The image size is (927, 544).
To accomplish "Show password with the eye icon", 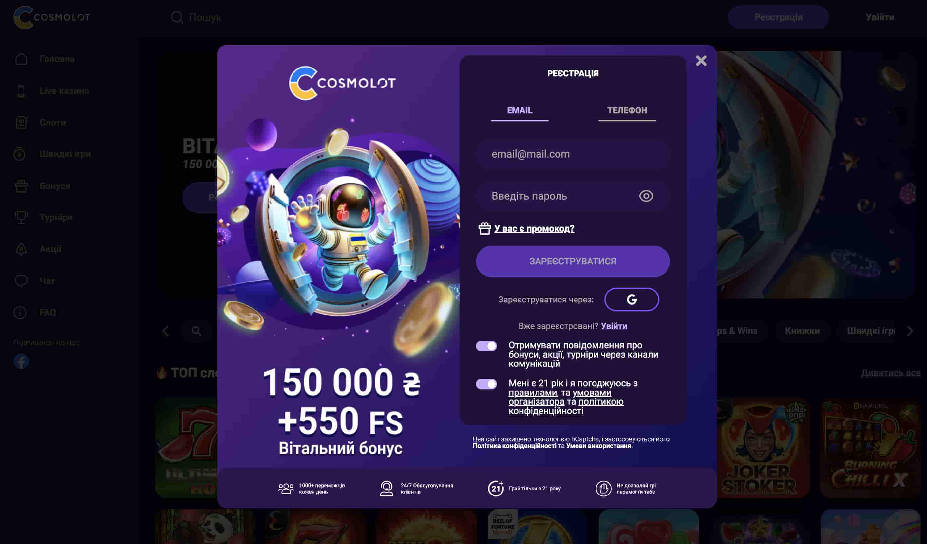I will (x=646, y=196).
